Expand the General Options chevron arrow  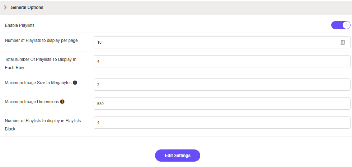[5, 8]
